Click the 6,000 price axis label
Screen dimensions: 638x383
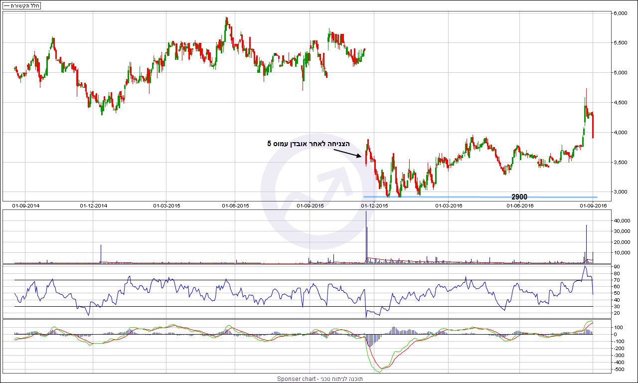click(x=621, y=13)
